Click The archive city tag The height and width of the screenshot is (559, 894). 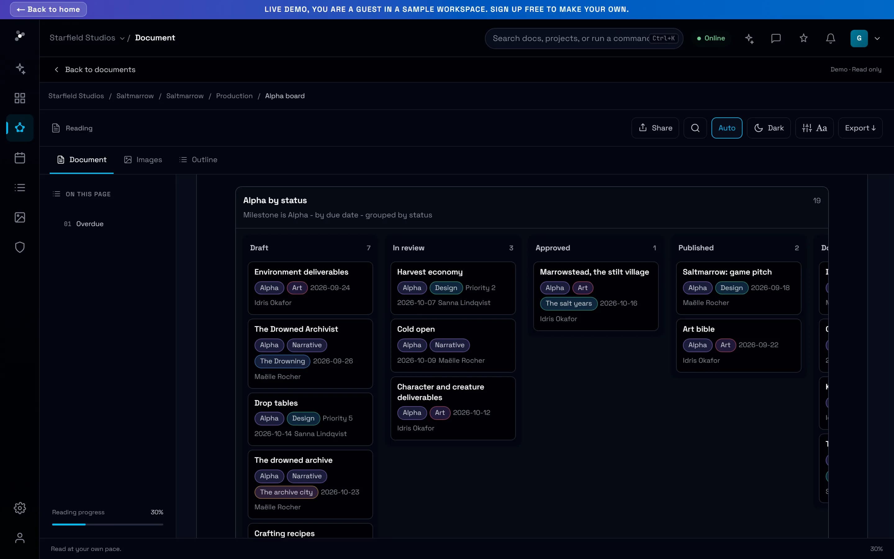(286, 492)
